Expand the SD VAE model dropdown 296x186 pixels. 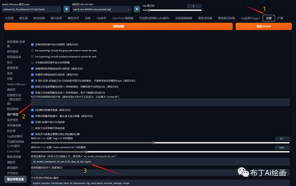tap(102, 9)
